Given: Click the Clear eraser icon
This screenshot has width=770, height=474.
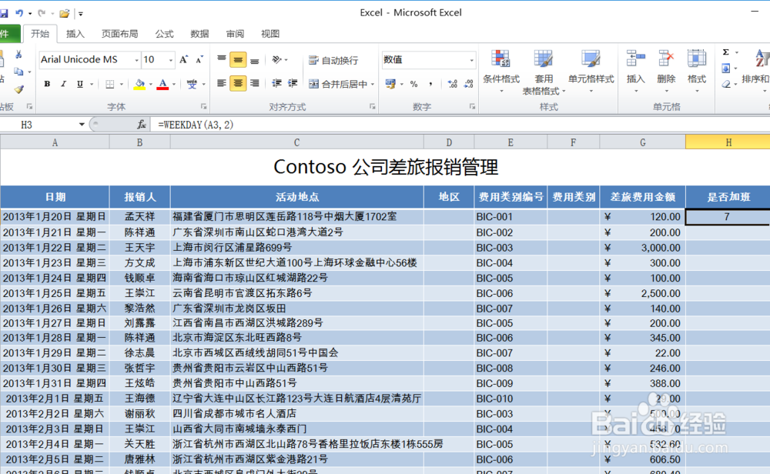Looking at the screenshot, I should tap(726, 84).
